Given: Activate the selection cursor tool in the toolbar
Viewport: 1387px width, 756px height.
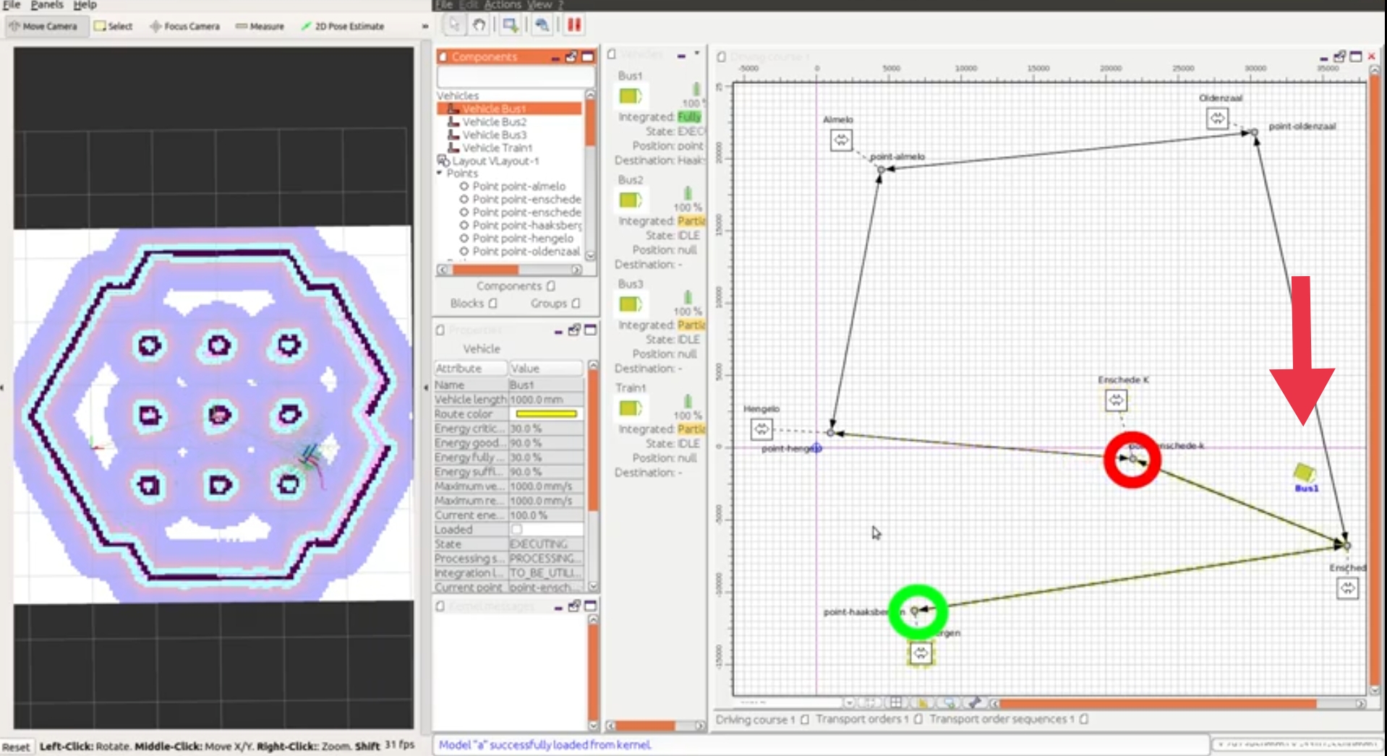Looking at the screenshot, I should [x=453, y=25].
